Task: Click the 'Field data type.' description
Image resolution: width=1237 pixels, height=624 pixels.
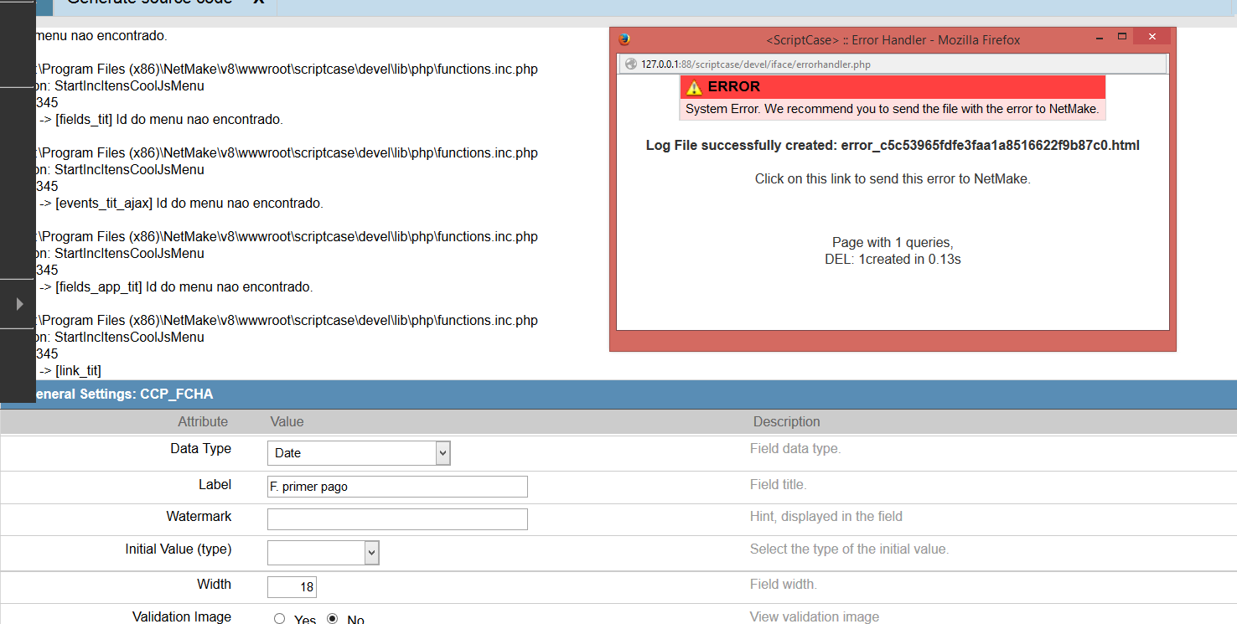Action: (795, 449)
